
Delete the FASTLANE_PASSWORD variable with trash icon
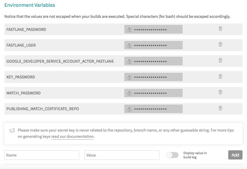[x=220, y=29]
